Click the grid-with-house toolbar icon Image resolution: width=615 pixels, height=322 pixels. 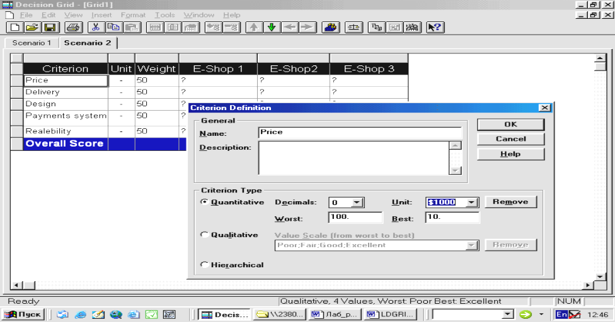(191, 28)
